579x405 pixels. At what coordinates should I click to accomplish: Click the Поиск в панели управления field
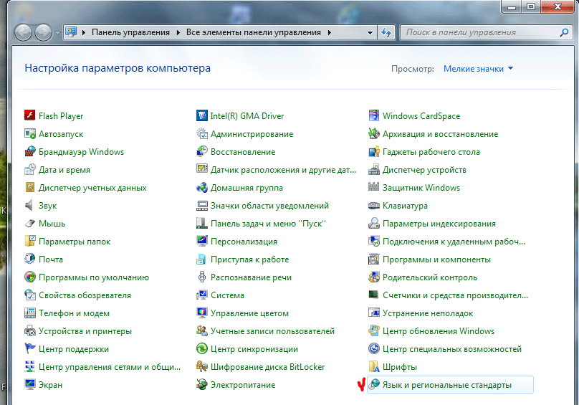point(480,32)
